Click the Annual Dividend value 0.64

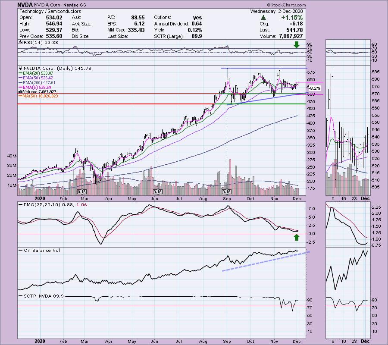[x=197, y=24]
